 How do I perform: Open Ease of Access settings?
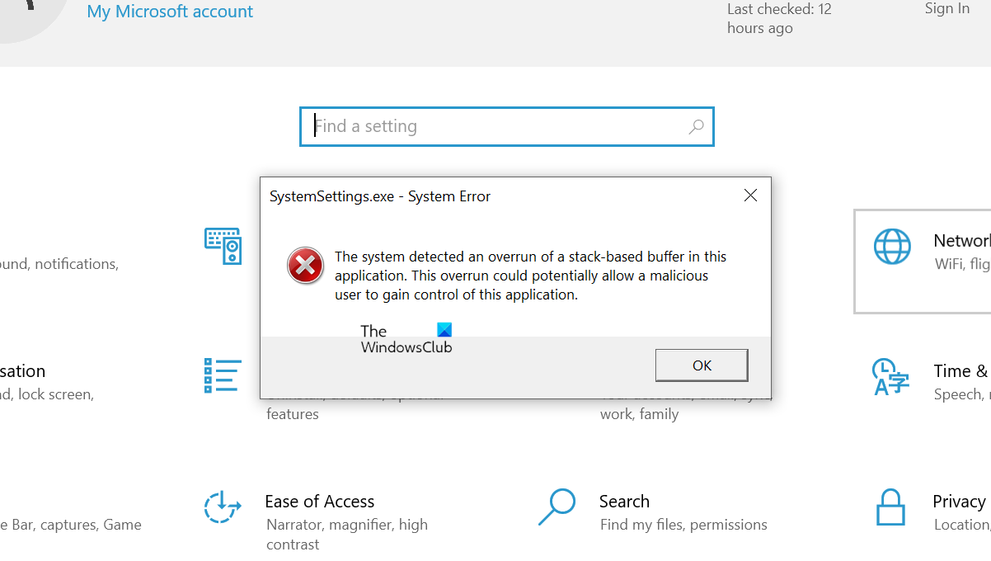[320, 501]
